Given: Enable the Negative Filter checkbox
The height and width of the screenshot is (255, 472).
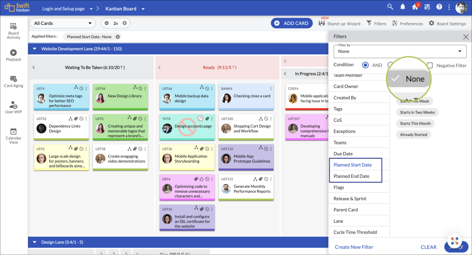Looking at the screenshot, I should tap(430, 65).
